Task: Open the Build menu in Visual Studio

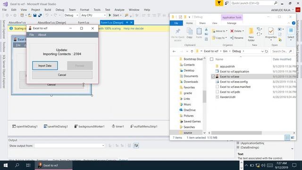Action: pos(48,9)
